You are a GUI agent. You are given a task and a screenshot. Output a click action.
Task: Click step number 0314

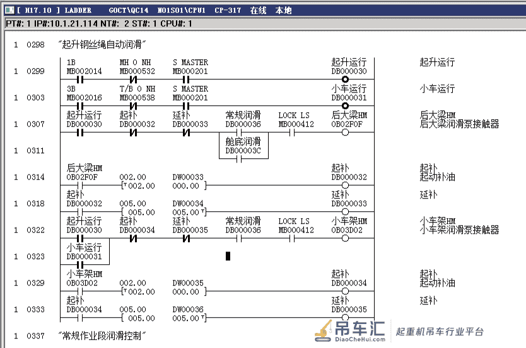(35, 177)
